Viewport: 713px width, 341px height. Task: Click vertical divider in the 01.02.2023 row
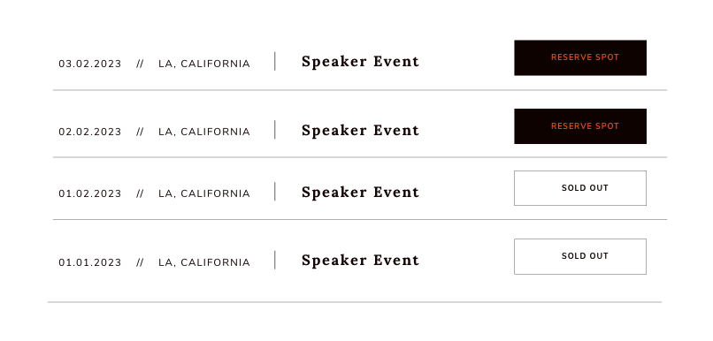[x=274, y=191]
